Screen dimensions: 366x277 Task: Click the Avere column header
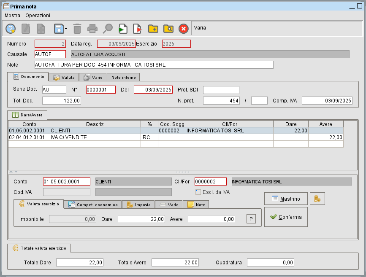326,124
